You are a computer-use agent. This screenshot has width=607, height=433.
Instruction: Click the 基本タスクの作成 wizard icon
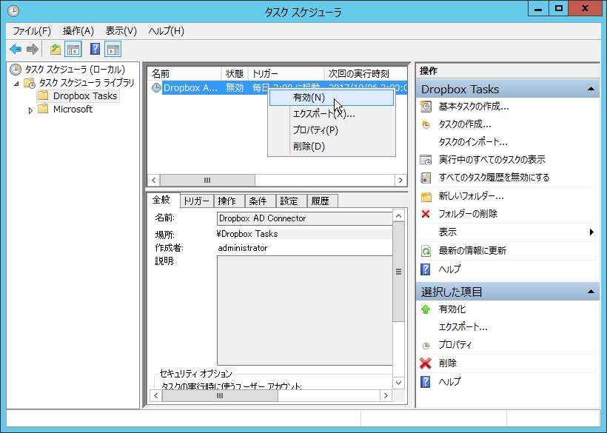[x=426, y=107]
